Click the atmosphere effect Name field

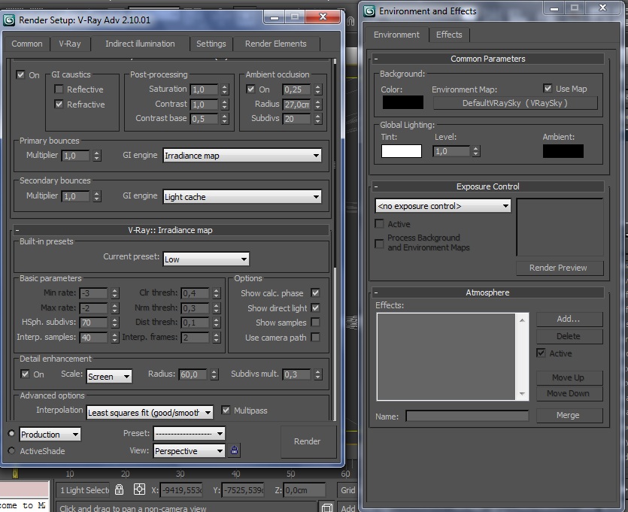click(x=467, y=416)
